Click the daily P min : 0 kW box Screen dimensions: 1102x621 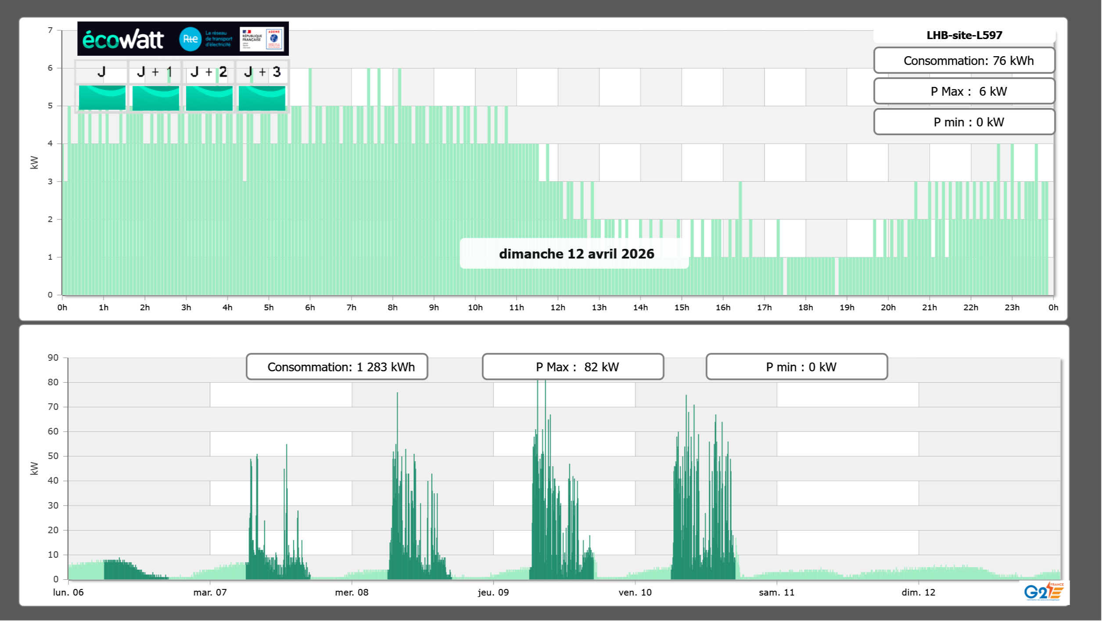pos(964,122)
